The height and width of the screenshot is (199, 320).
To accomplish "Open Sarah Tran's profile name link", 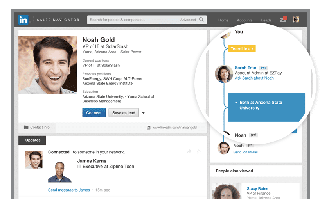I will point(246,68).
